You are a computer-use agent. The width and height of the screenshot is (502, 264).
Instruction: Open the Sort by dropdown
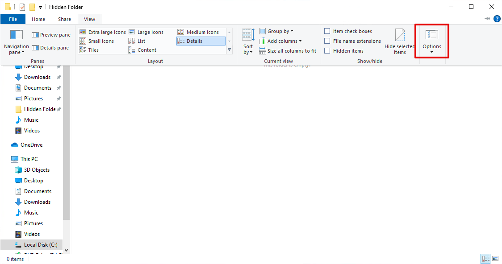click(247, 41)
